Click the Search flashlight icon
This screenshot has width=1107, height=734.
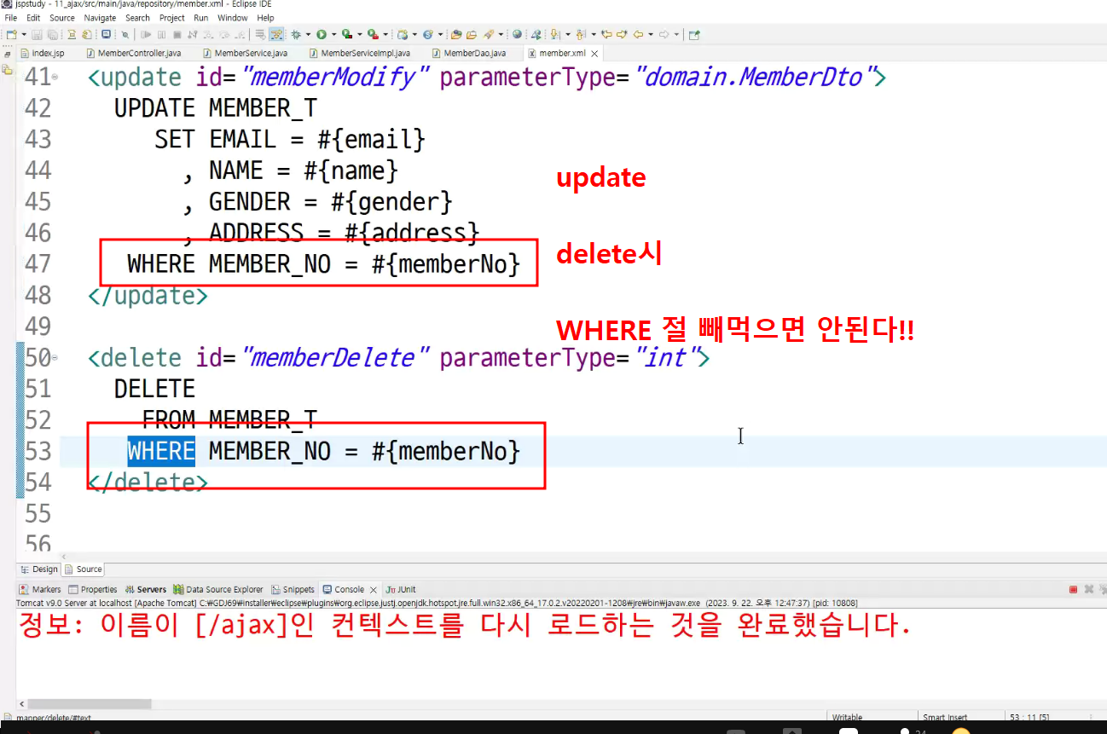[488, 35]
